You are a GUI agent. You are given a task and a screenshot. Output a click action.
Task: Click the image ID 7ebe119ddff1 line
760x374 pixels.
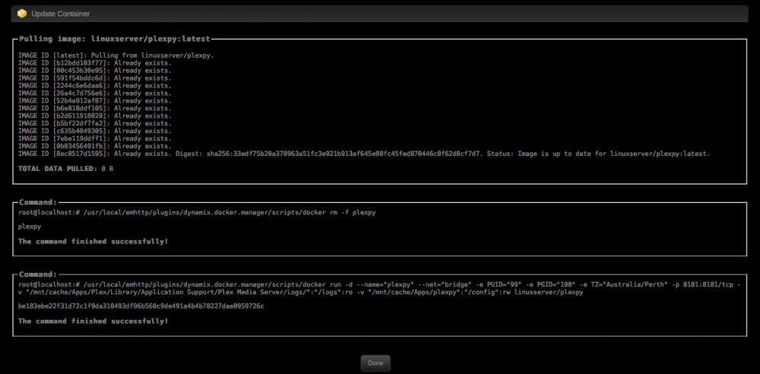tap(94, 138)
